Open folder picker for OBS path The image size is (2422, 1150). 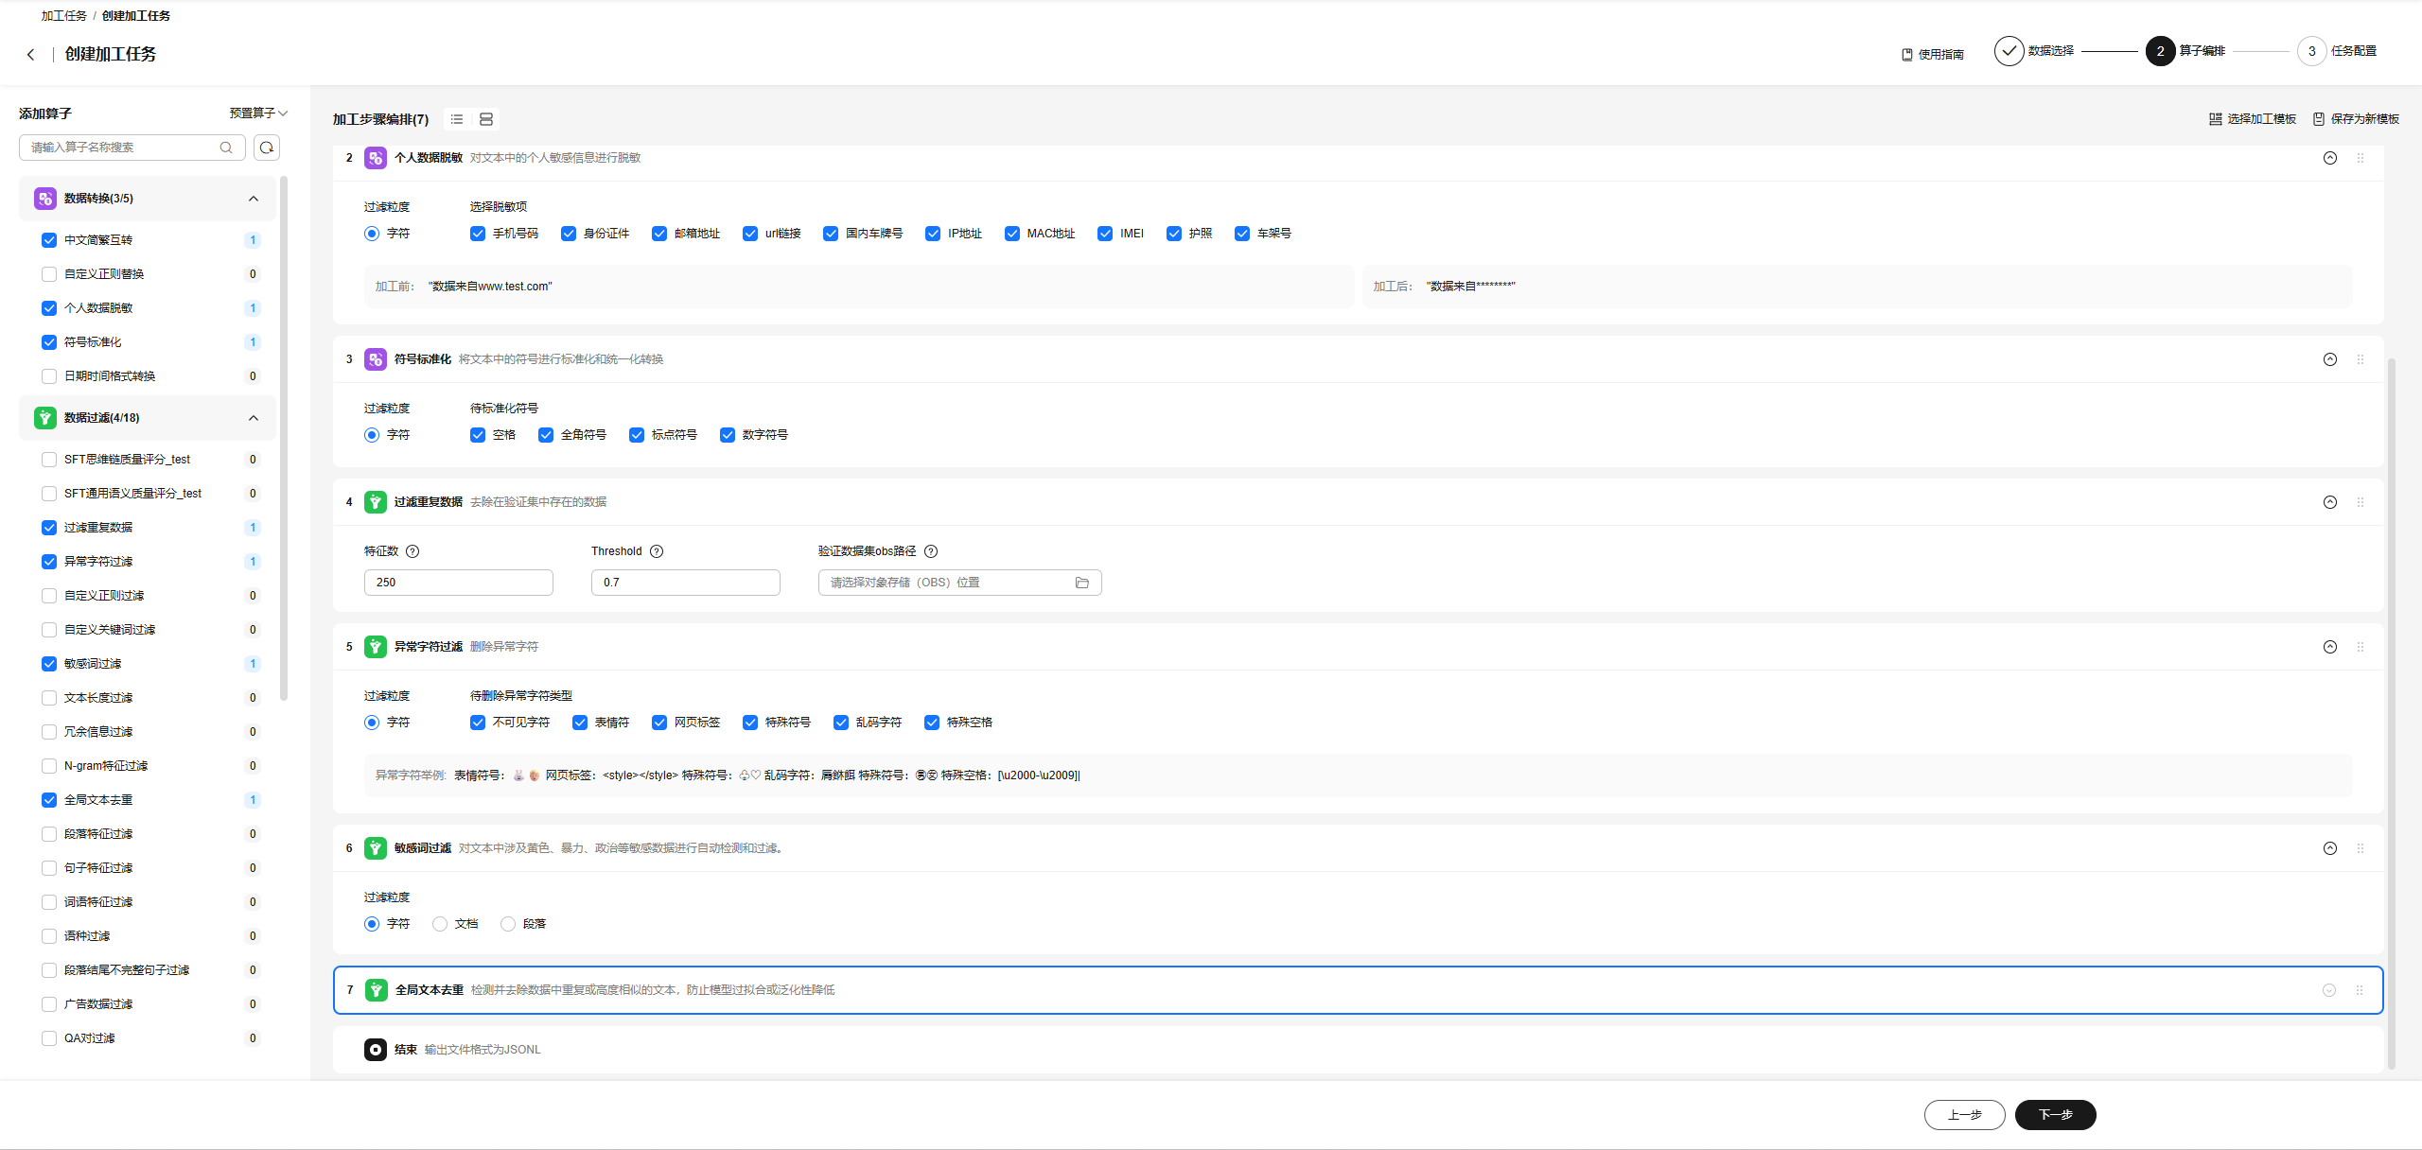[x=1081, y=583]
